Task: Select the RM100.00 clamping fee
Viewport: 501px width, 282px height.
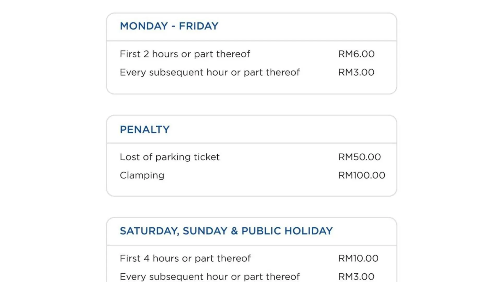Action: point(362,175)
